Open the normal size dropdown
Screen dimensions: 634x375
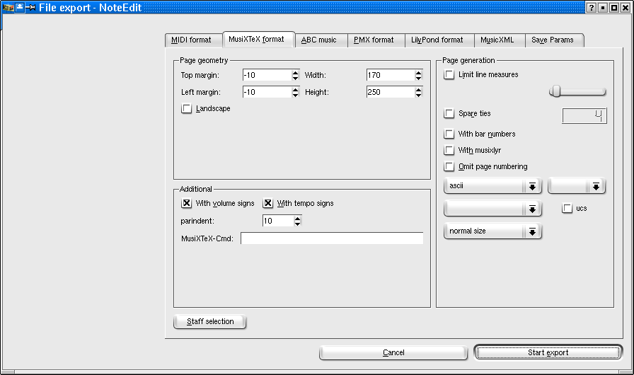pyautogui.click(x=492, y=231)
